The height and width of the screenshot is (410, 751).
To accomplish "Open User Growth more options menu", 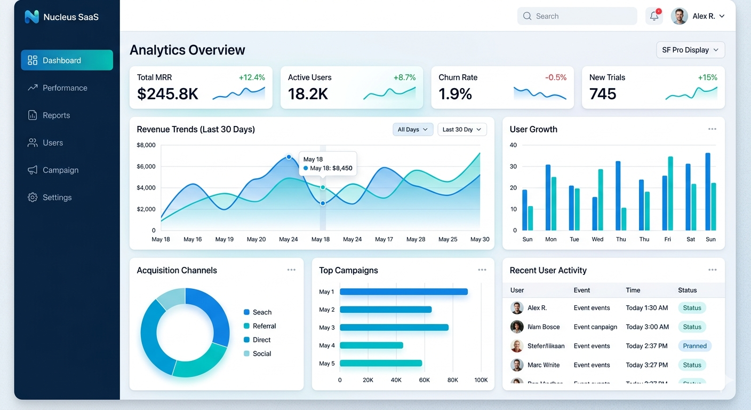I will 712,129.
